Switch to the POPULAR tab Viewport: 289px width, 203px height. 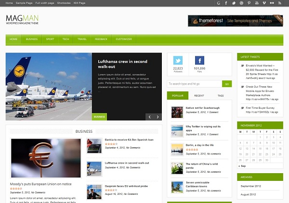point(178,96)
